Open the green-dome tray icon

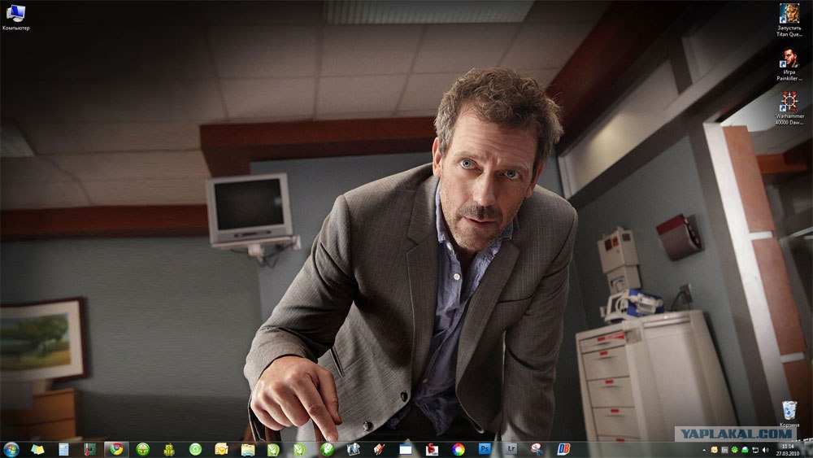[x=745, y=450]
